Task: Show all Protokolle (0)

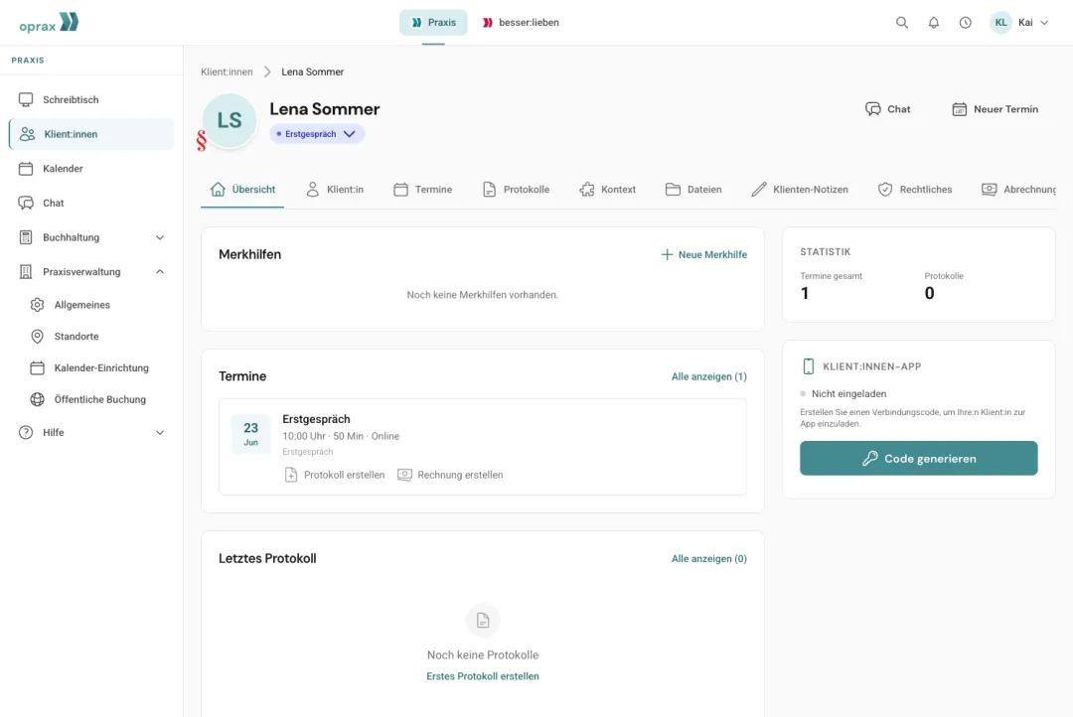Action: coord(709,559)
